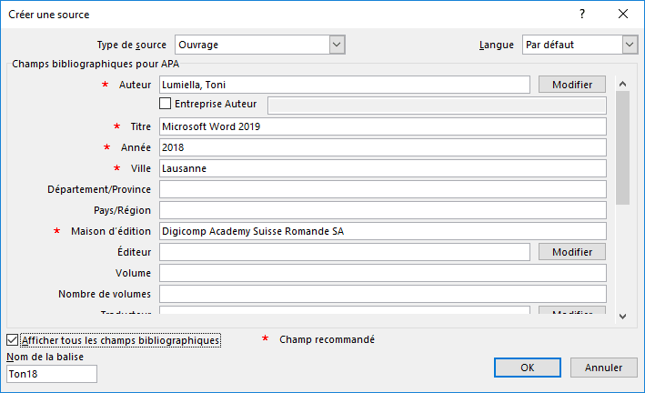Enable the Entreprise Auteur checkbox
The height and width of the screenshot is (393, 645).
click(x=165, y=104)
